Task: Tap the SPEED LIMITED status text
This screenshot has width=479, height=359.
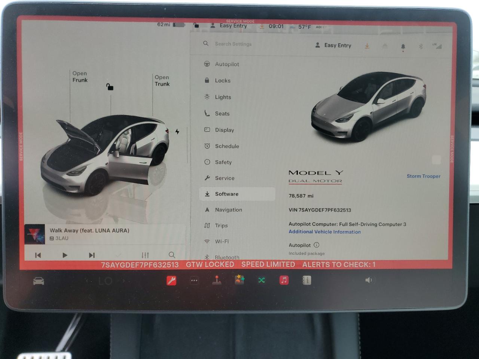Action: tap(268, 264)
